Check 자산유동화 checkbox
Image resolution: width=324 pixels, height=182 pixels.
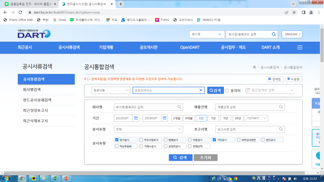[x=117, y=146]
